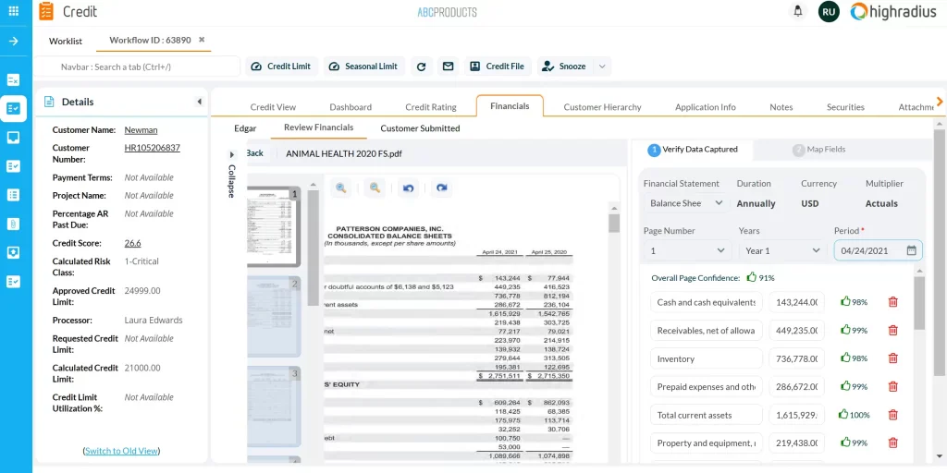
Task: Edit the Cash and cash equivalents value
Action: pos(796,302)
